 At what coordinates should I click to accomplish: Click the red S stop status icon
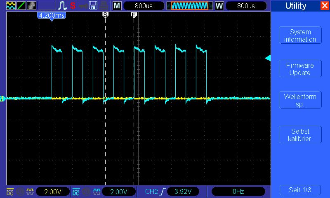(x=73, y=6)
